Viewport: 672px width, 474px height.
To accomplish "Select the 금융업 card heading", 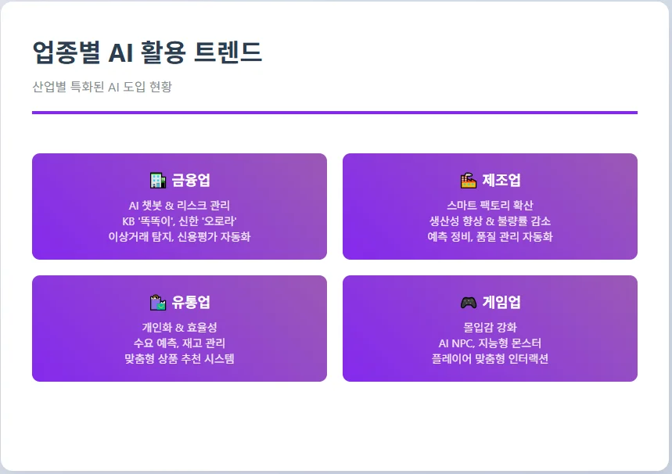I will [191, 181].
